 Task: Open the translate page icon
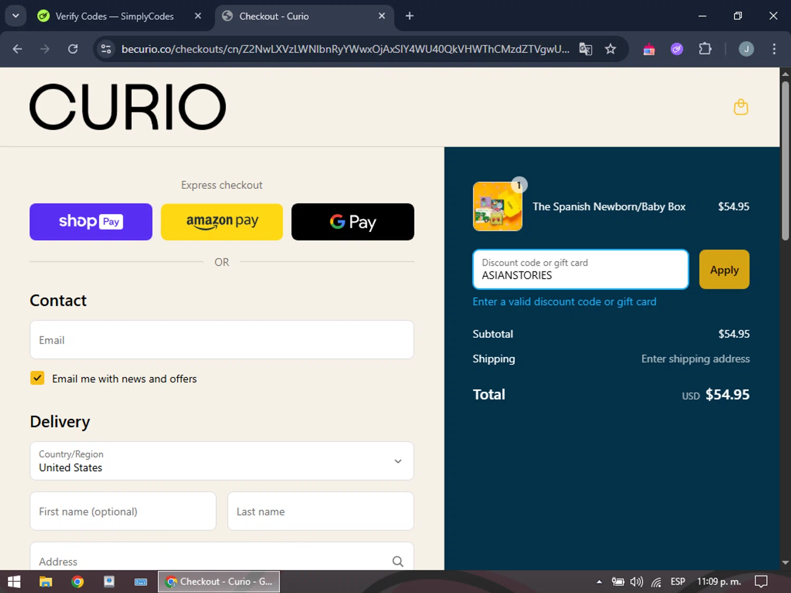[x=585, y=49]
